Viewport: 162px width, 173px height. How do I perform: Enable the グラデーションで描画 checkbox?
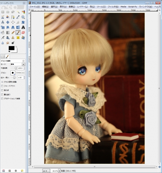point(2,99)
